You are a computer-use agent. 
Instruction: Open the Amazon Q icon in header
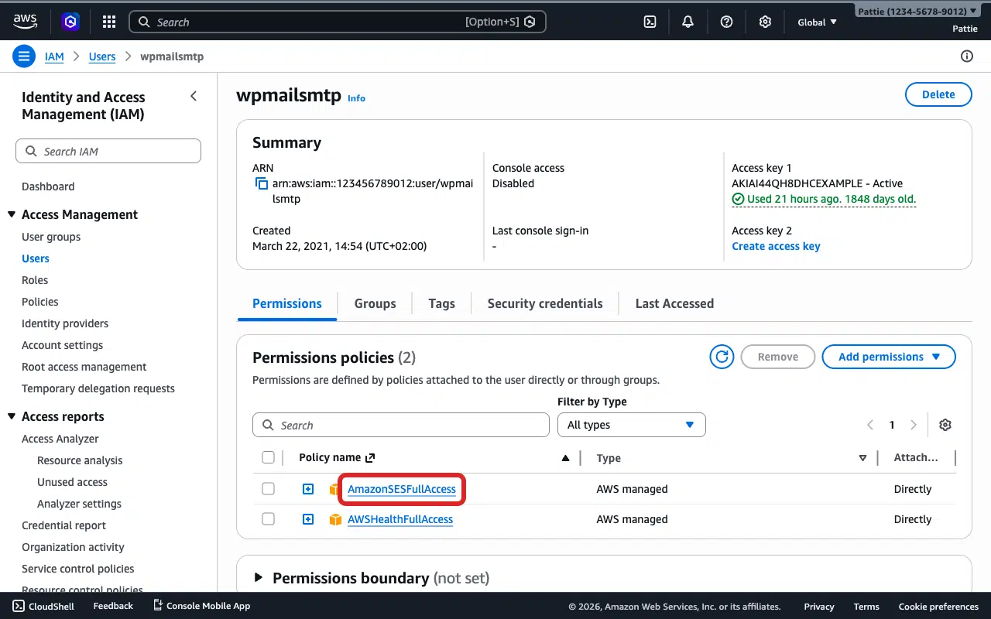(71, 22)
